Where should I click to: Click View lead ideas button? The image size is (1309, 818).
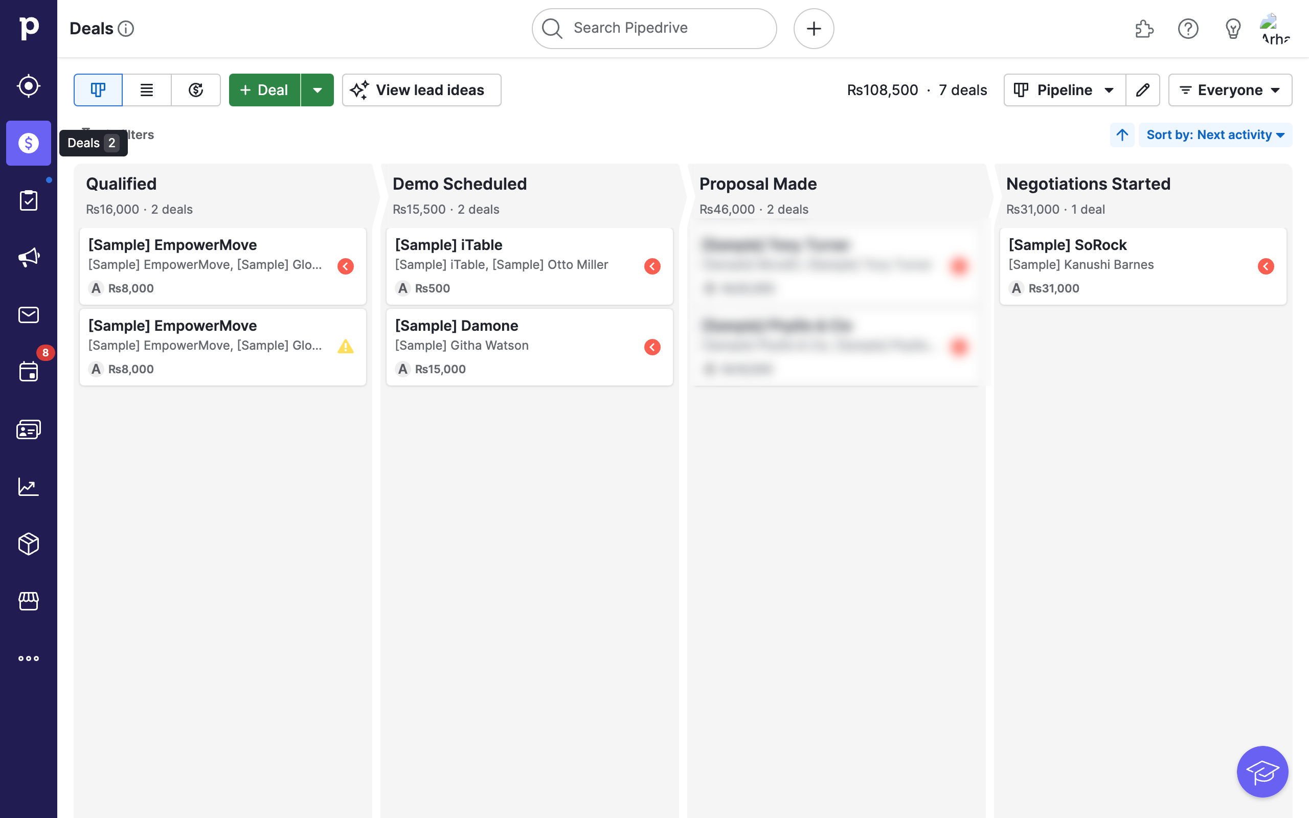pos(421,90)
